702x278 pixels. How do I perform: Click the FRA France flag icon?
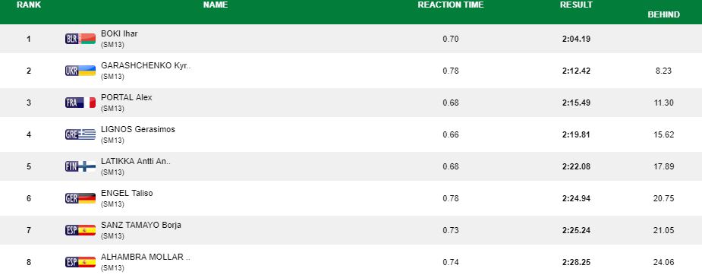point(80,103)
